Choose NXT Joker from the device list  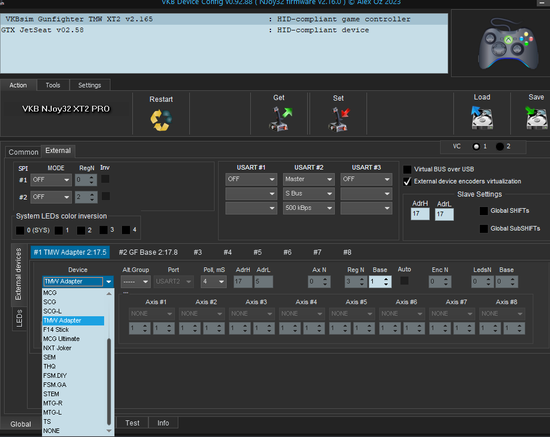73,348
